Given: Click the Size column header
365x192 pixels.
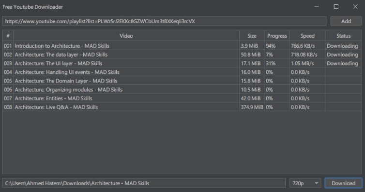Looking at the screenshot, I should (x=252, y=36).
